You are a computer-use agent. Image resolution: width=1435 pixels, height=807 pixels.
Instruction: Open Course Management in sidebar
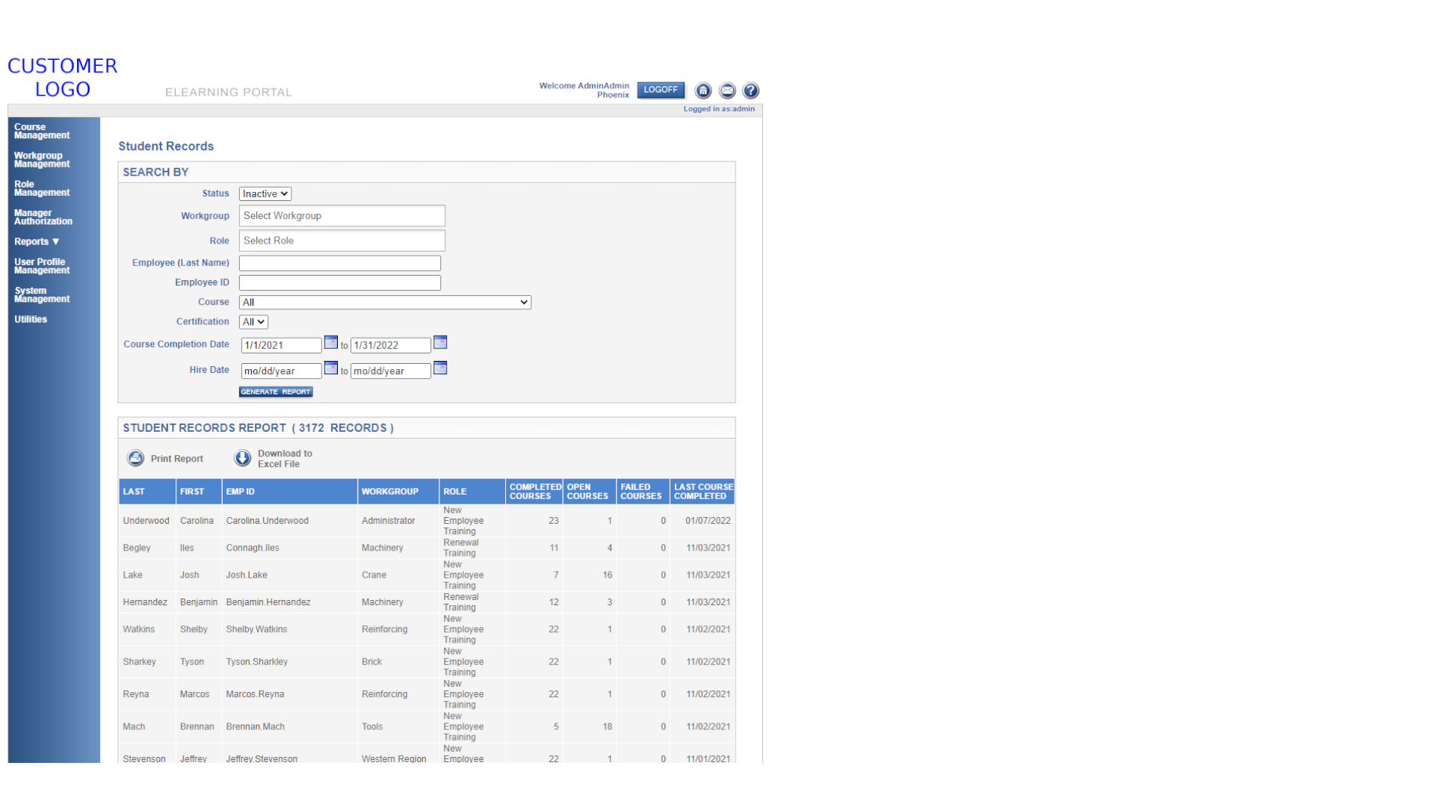coord(42,132)
